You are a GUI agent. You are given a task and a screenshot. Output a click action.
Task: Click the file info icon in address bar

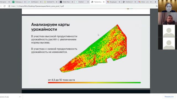tap(9, 6)
